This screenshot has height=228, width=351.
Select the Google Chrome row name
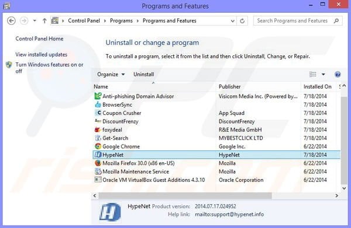121,146
